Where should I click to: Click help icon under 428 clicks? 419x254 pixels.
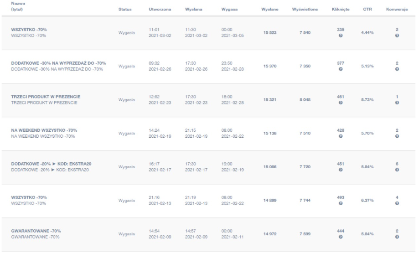coord(341,136)
